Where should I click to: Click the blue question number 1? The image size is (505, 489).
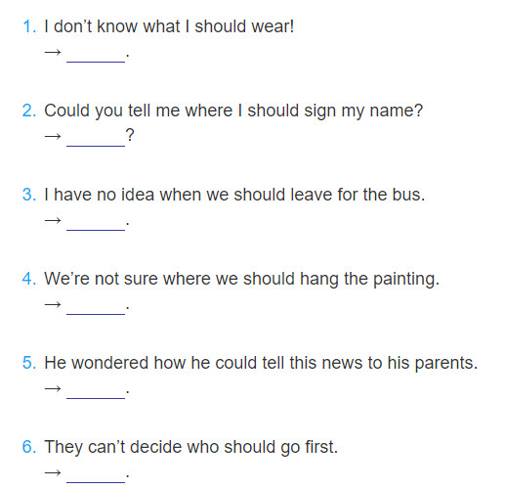click(x=29, y=26)
